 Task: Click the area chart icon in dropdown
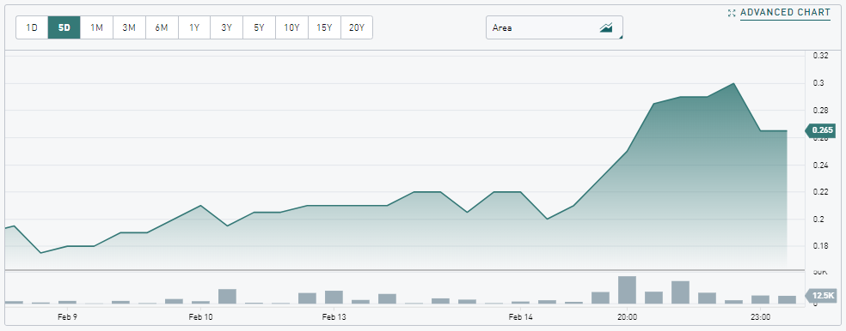click(x=606, y=27)
